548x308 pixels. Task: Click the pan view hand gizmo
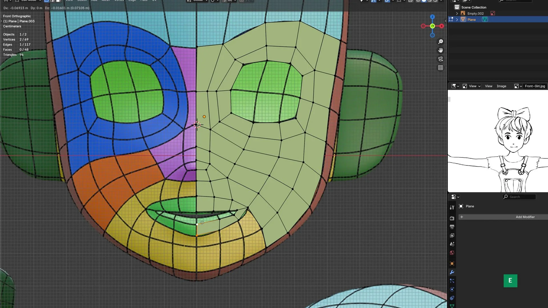441,50
